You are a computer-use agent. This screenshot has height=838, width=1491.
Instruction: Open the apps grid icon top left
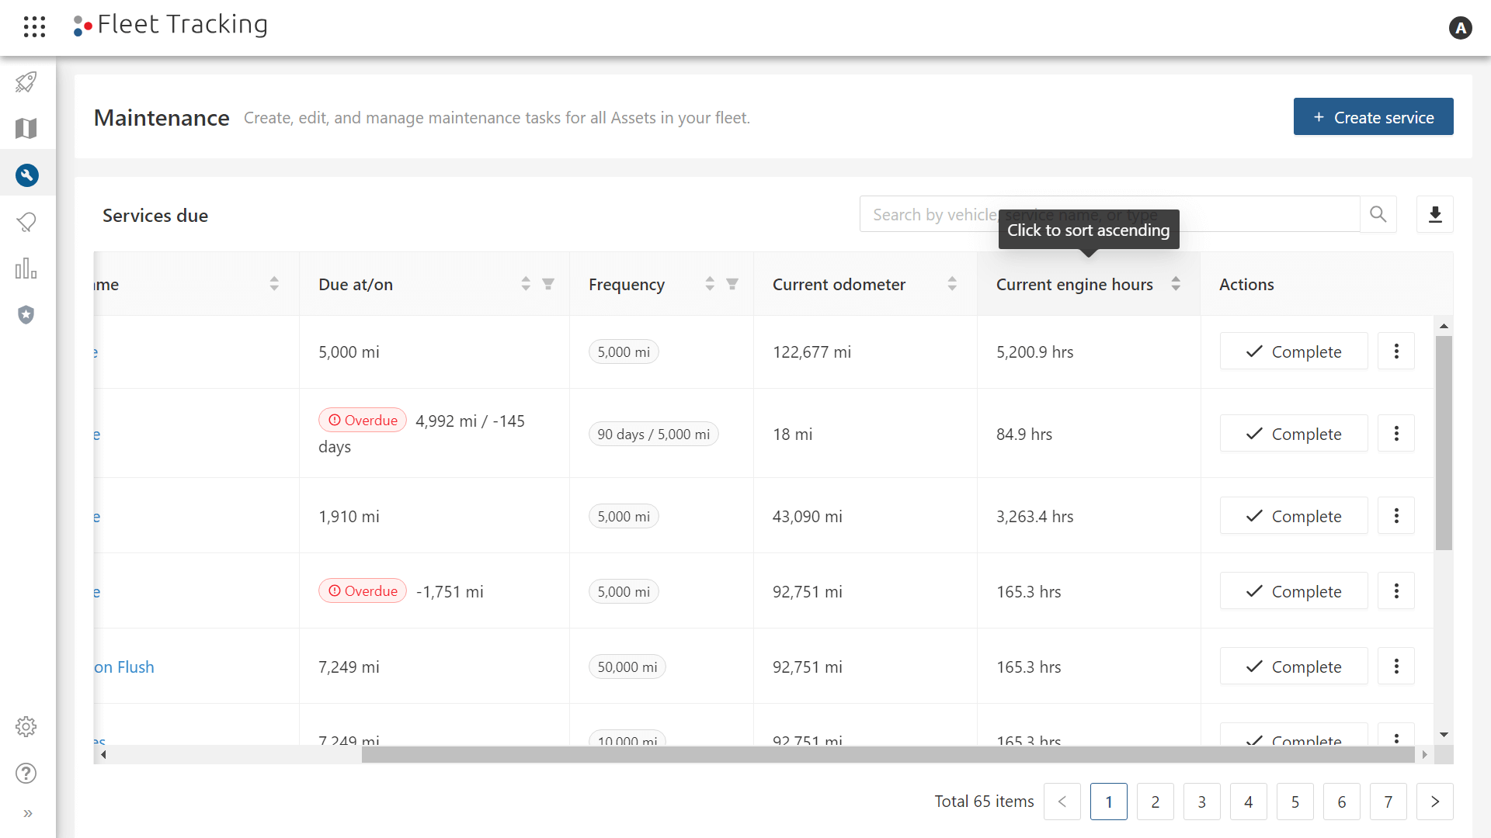tap(34, 26)
